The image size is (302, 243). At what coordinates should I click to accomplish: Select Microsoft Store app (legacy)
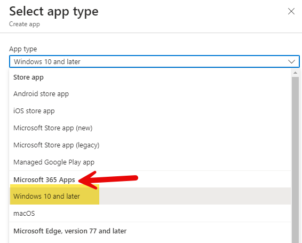(150, 145)
